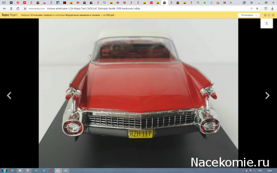Viewport: 277px width, 173px height.
Task: Show the previous car photo
Action: [x=9, y=96]
